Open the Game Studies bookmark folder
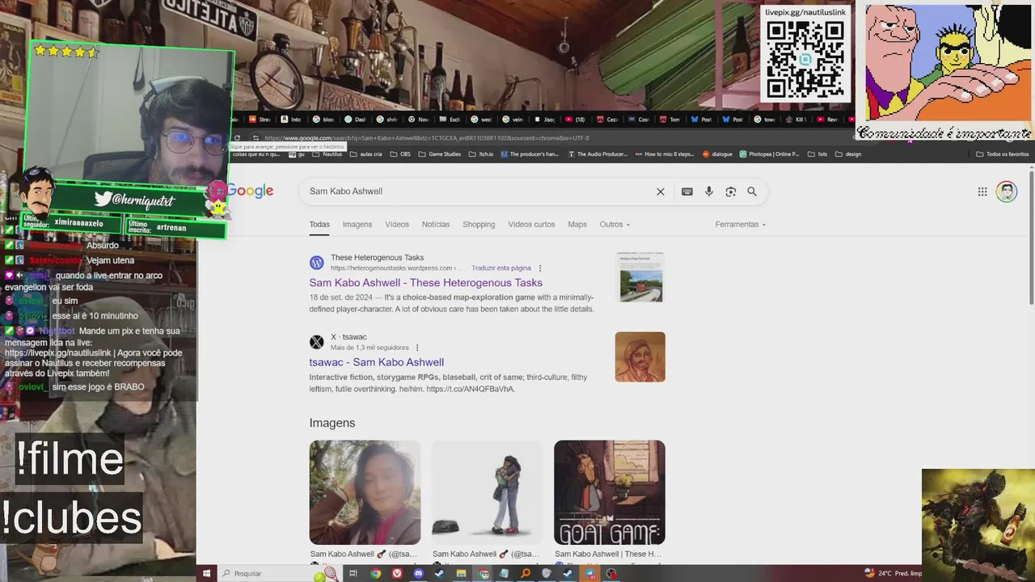This screenshot has width=1035, height=582. tap(439, 154)
